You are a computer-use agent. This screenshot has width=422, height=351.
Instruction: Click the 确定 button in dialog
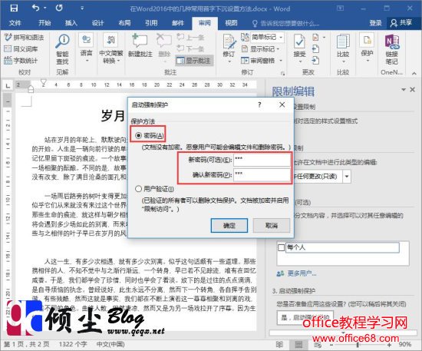tap(229, 226)
